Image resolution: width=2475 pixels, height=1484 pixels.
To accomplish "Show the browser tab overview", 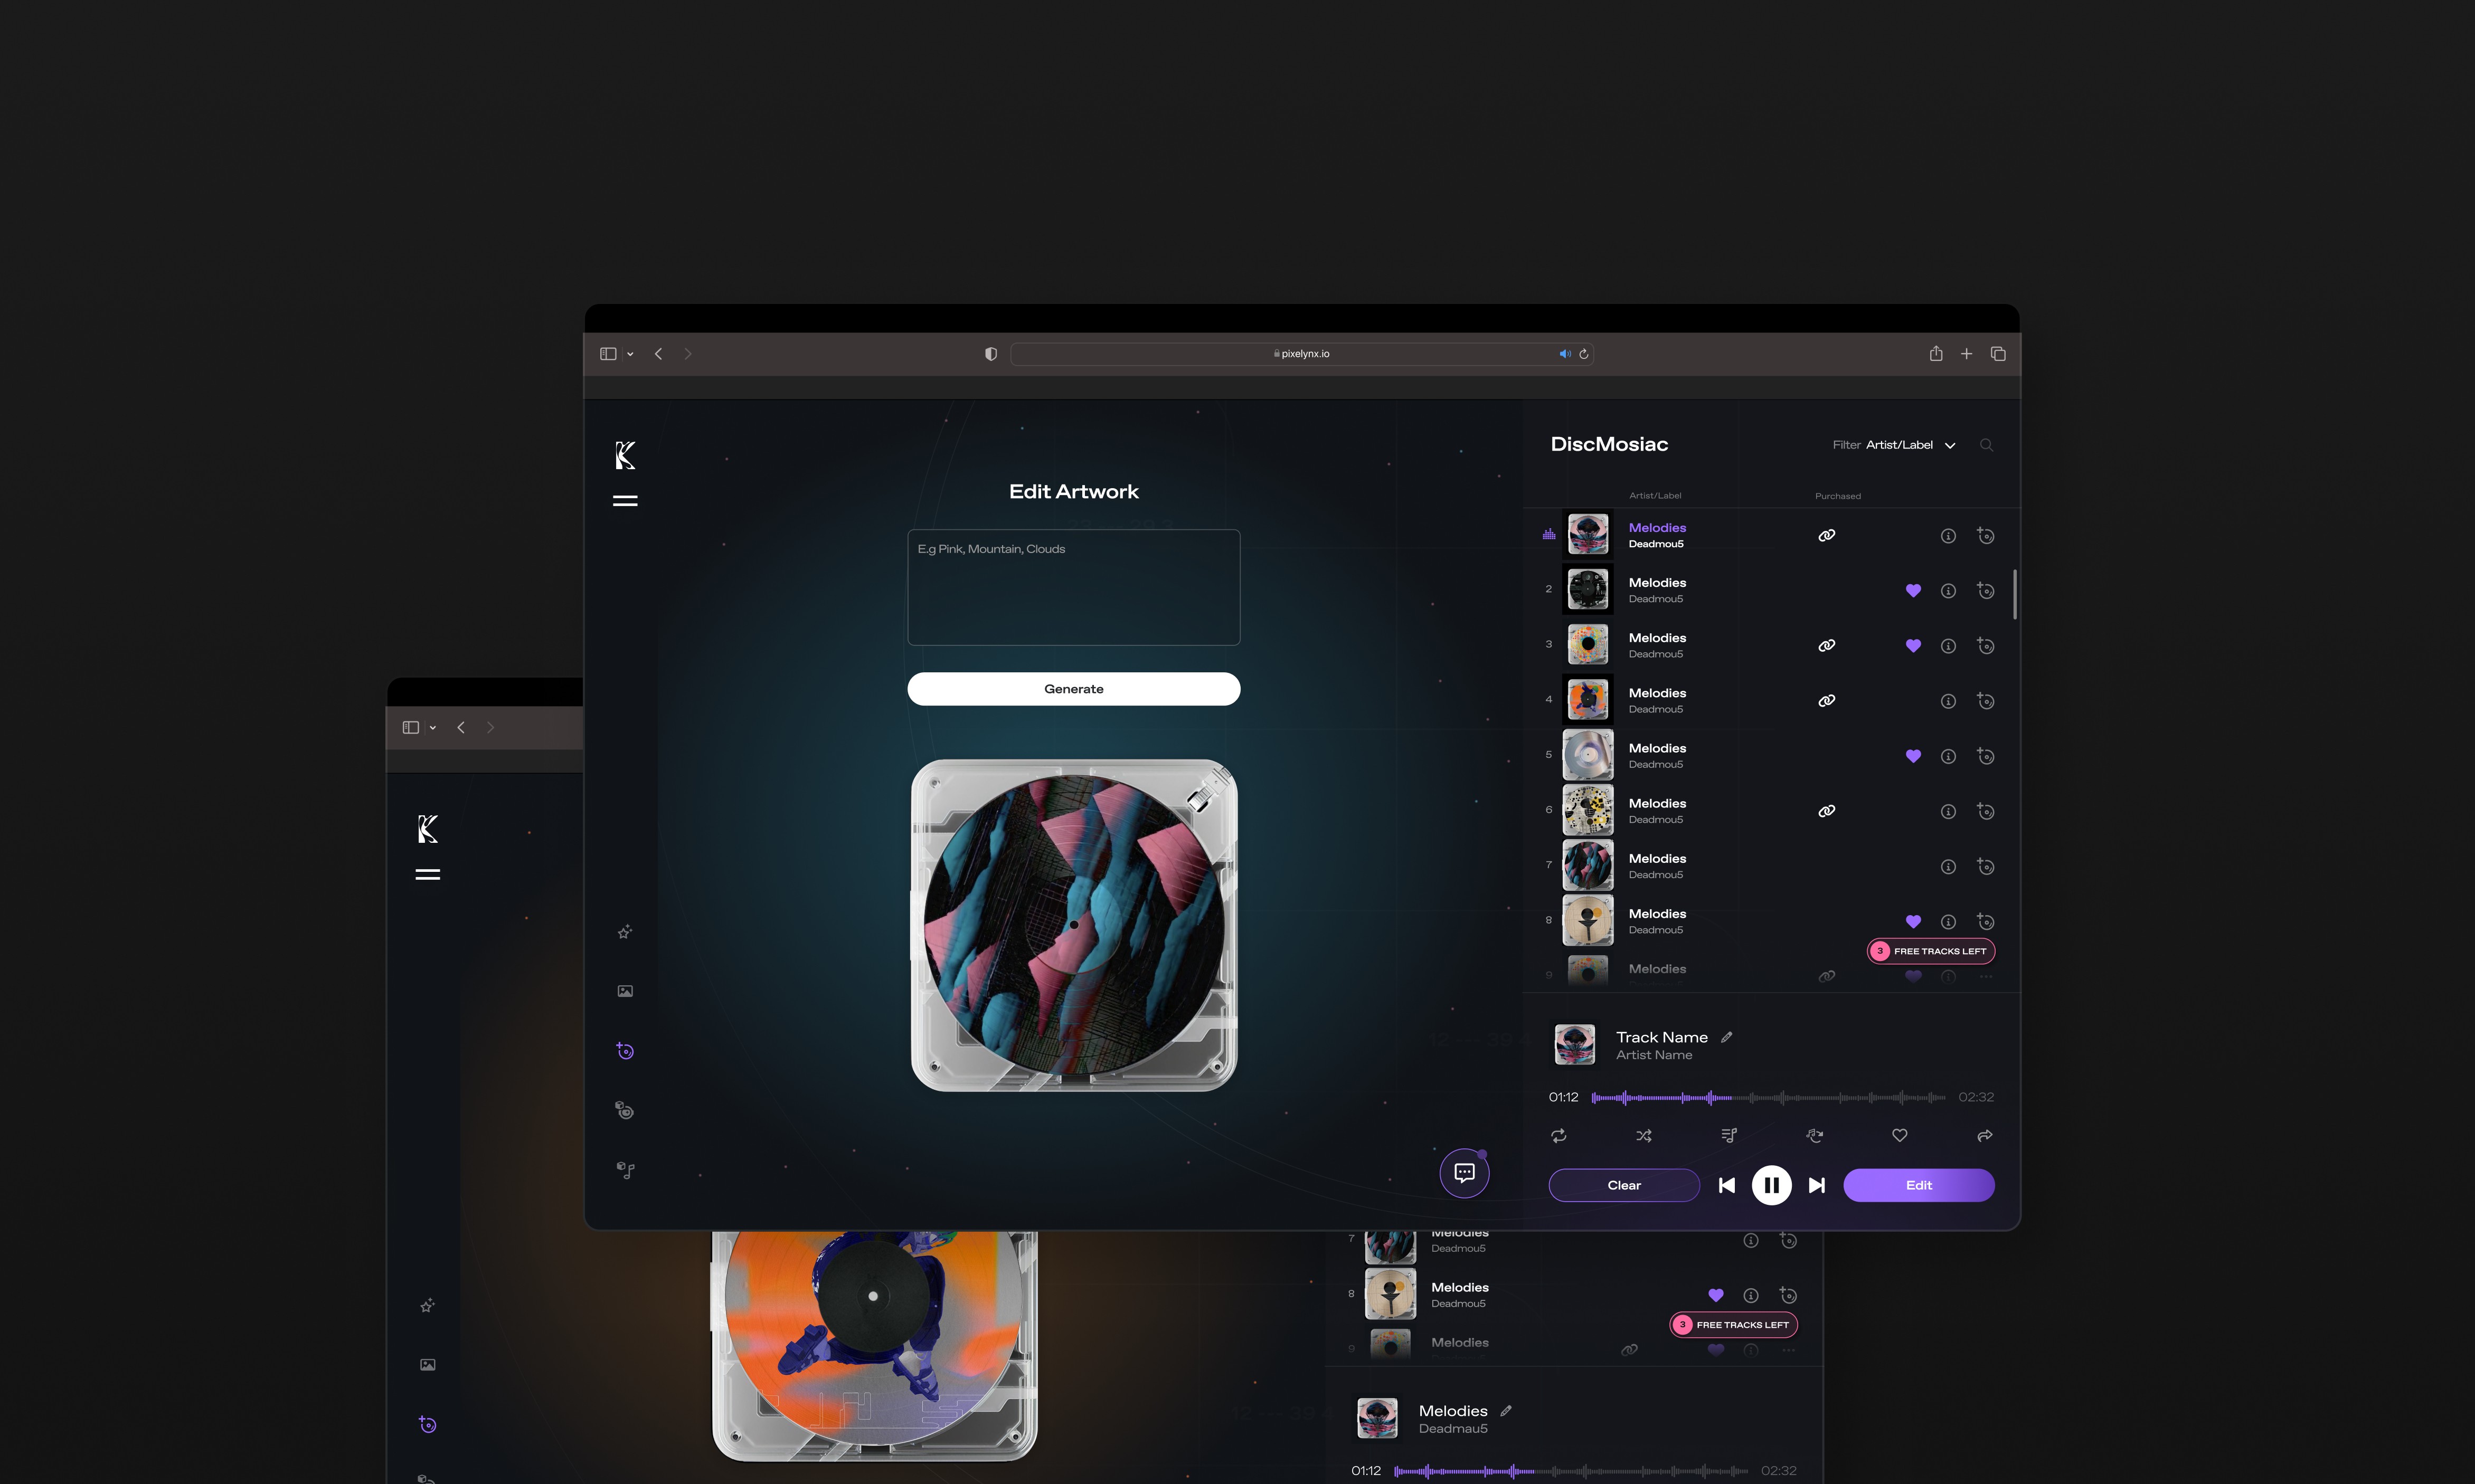I will (x=1998, y=354).
